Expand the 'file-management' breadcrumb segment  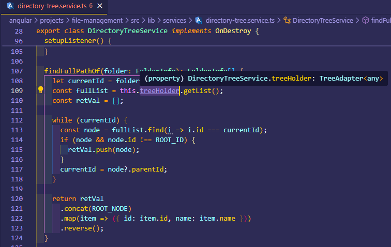click(100, 21)
